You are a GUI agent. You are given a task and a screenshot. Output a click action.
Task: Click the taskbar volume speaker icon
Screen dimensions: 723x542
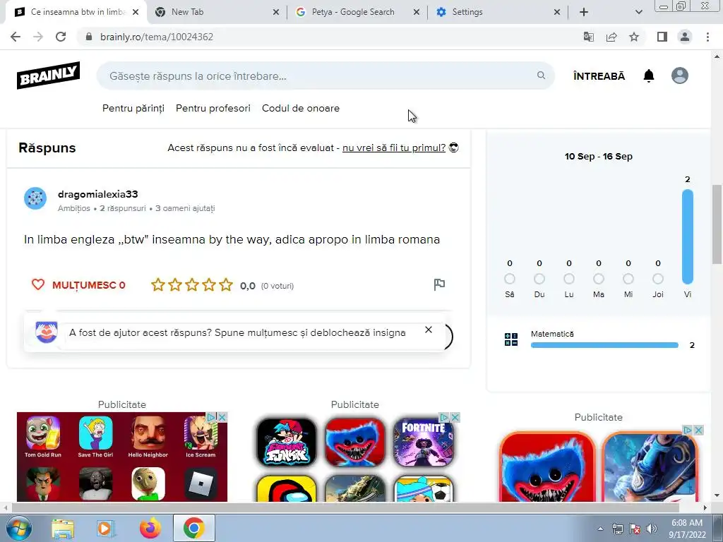tap(651, 529)
